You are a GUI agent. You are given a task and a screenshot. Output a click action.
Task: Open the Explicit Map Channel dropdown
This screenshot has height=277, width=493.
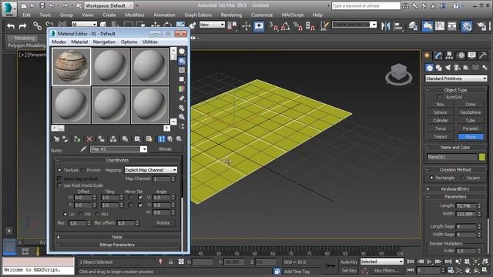[x=151, y=170]
